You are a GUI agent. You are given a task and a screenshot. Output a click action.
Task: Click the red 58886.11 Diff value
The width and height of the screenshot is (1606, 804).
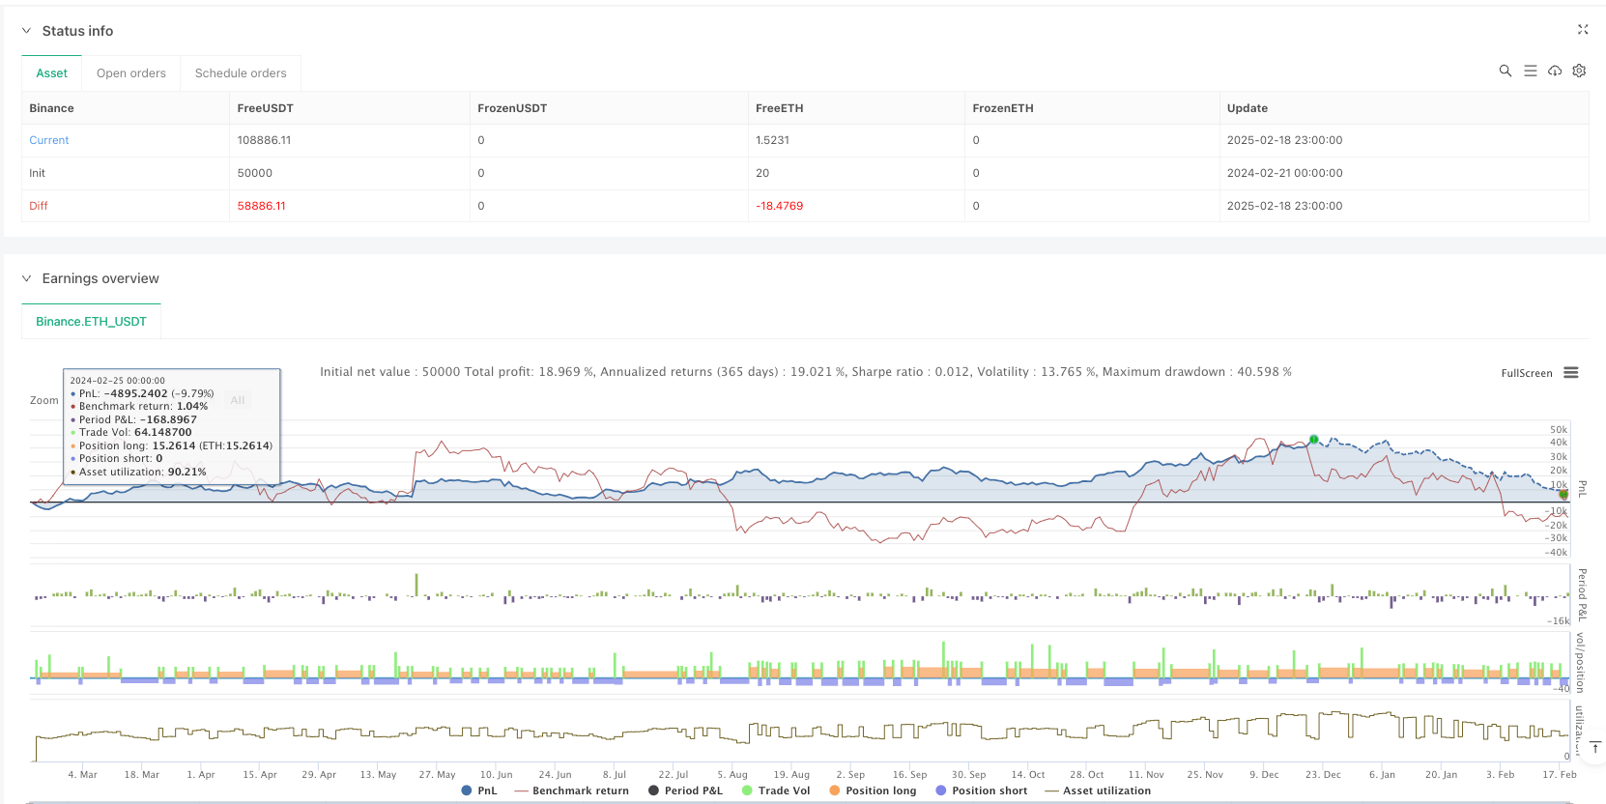click(261, 206)
